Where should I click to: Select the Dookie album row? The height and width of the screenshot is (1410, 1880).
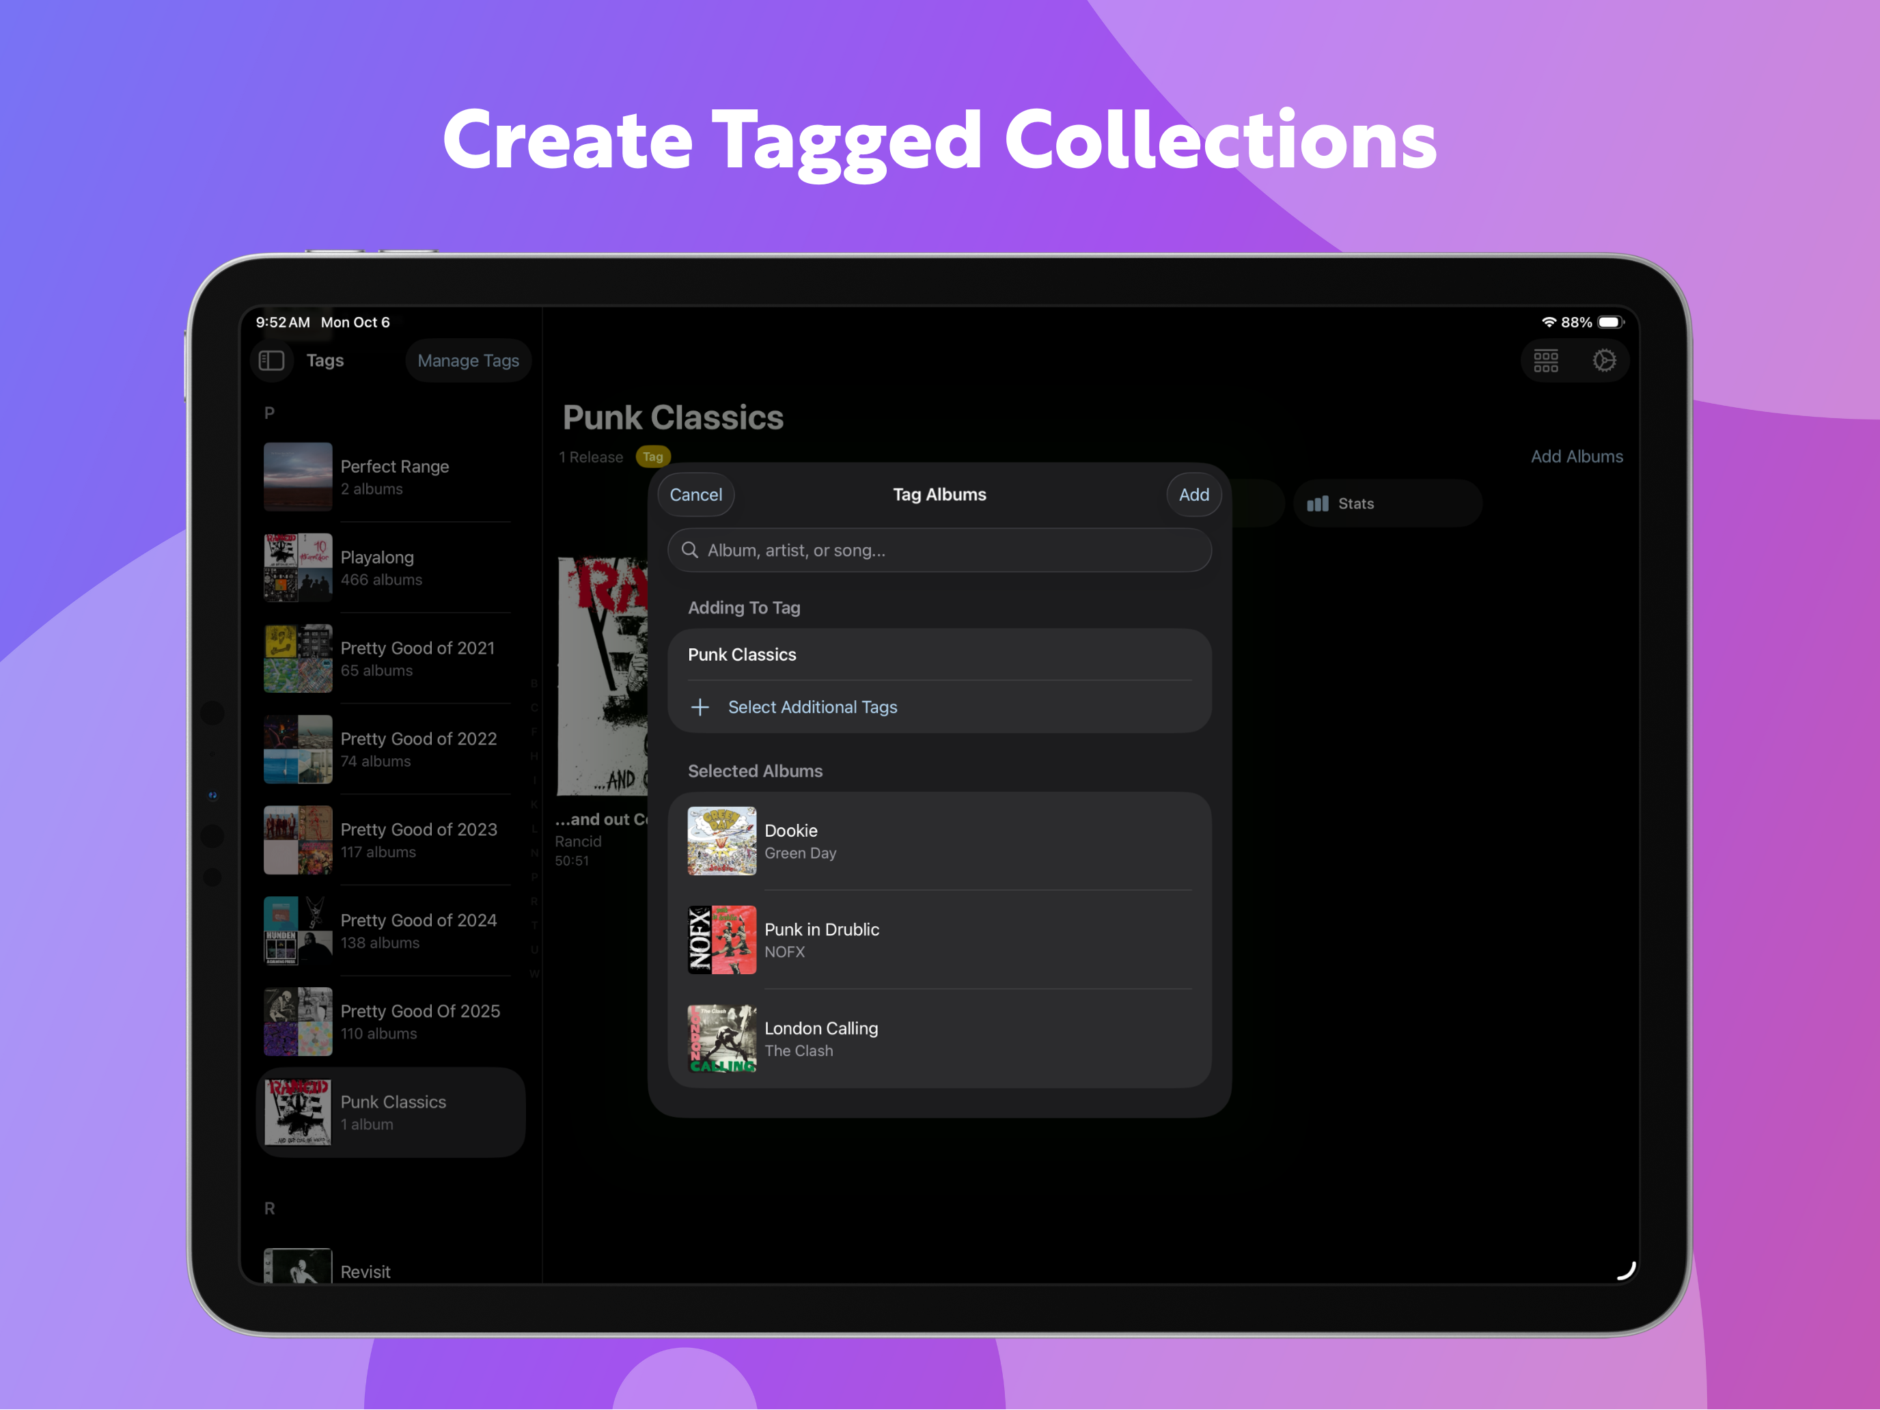pos(939,842)
